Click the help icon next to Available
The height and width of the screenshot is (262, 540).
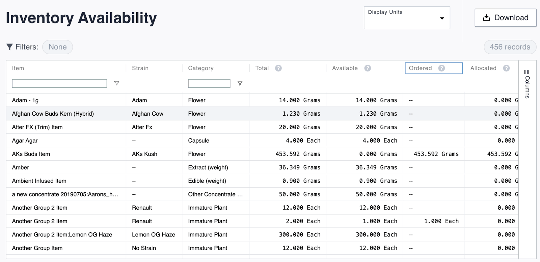[368, 68]
